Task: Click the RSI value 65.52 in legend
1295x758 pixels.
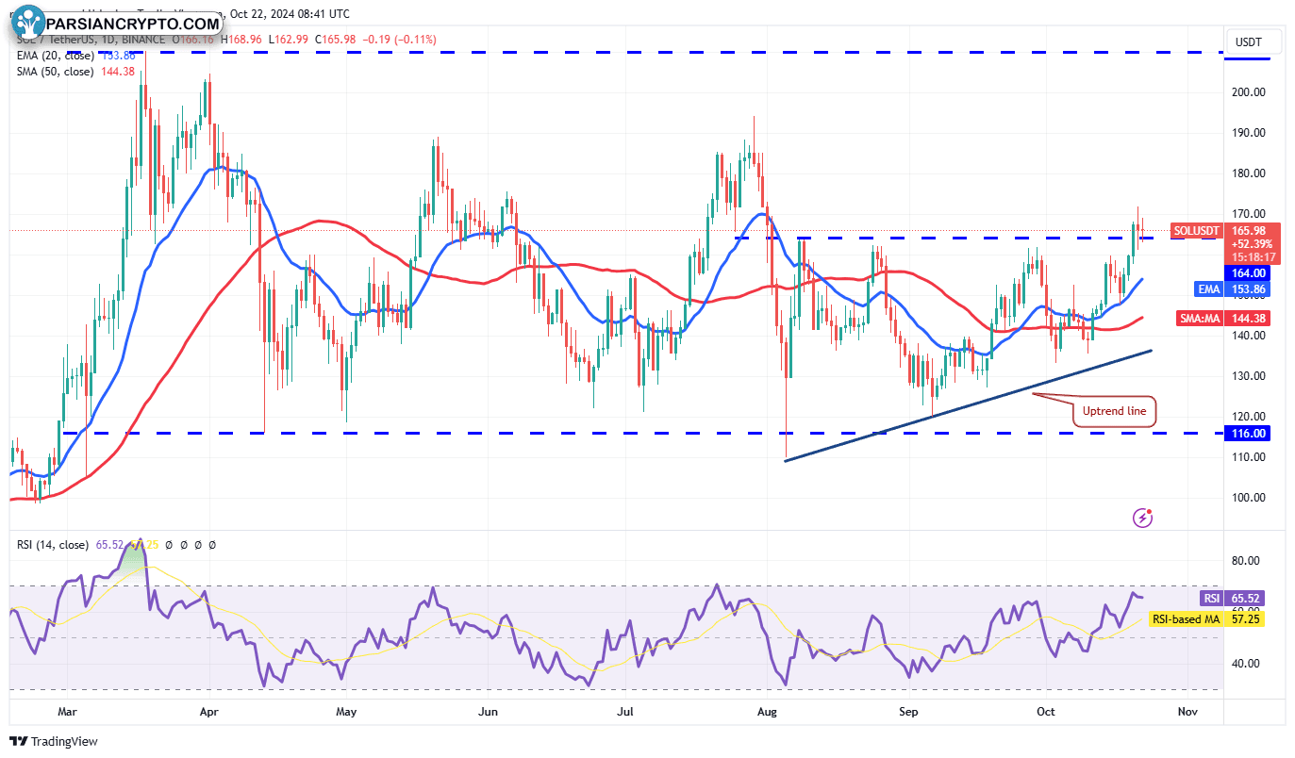Action: point(110,545)
